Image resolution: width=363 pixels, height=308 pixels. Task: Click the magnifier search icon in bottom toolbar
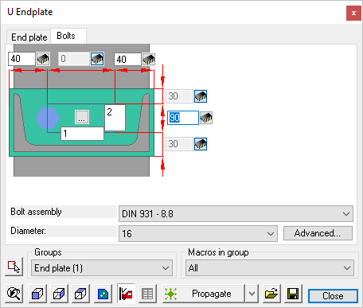pyautogui.click(x=14, y=294)
